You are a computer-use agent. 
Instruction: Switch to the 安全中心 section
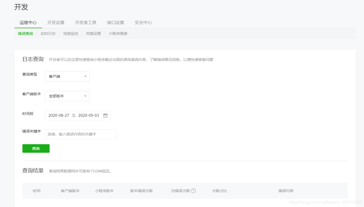coord(143,23)
